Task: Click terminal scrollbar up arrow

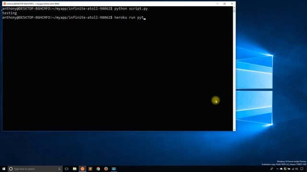Action: (234, 8)
